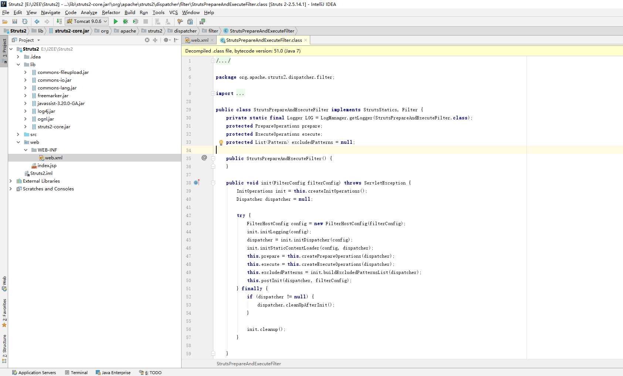Open Settings via the wrench icon

[180, 21]
